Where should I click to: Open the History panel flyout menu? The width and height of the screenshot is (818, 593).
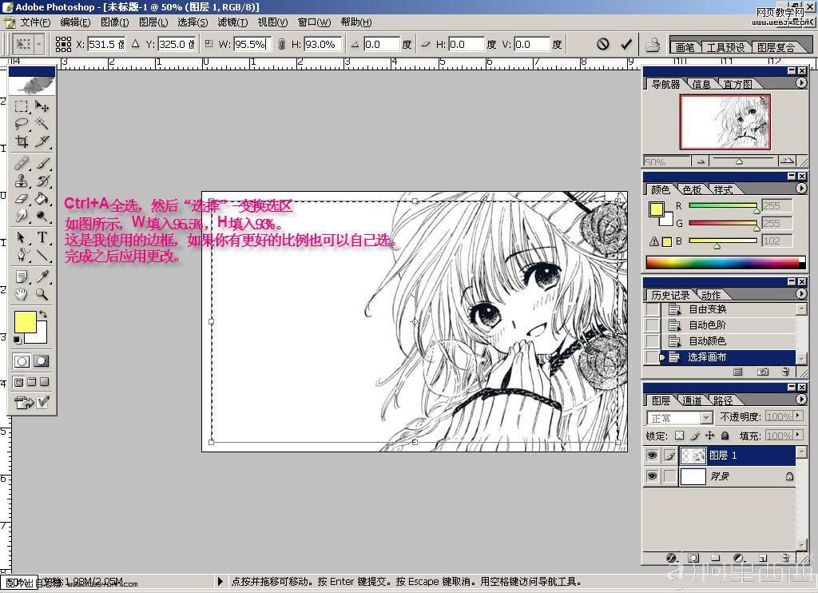(801, 294)
